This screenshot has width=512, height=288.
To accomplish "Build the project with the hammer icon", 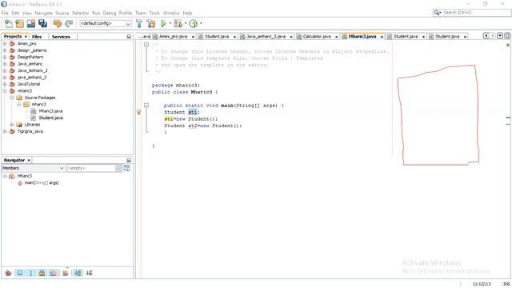I will click(x=139, y=23).
